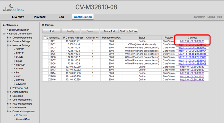224x123 pixels.
Task: Expand the Camera Settings tree node
Action: pyautogui.click(x=8, y=41)
